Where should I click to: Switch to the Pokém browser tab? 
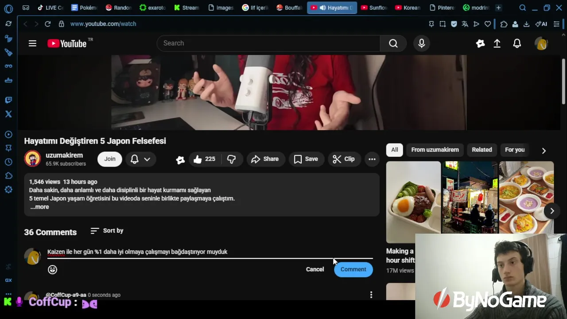click(84, 8)
